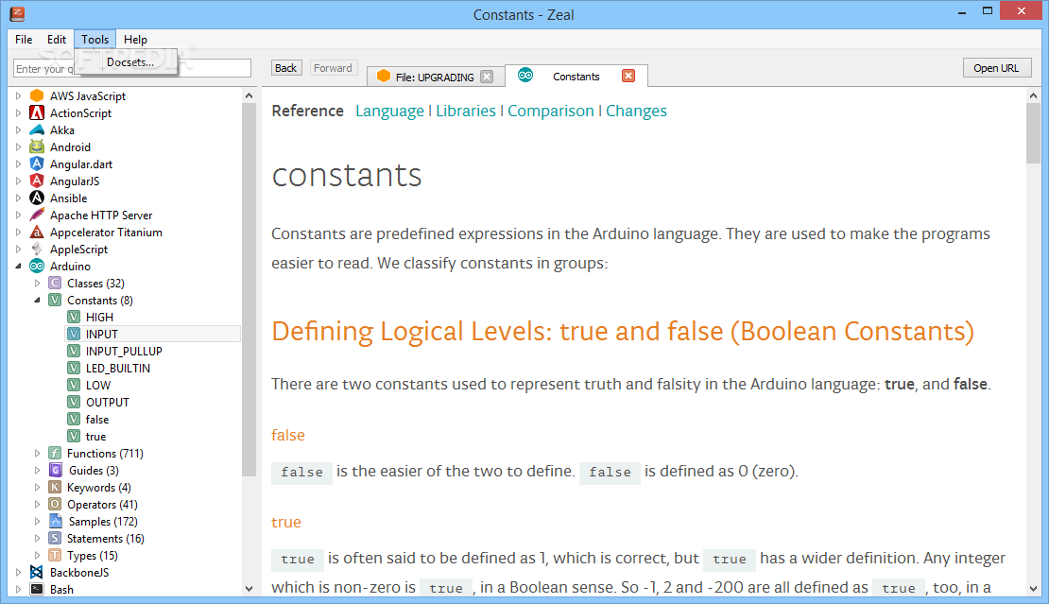Image resolution: width=1049 pixels, height=604 pixels.
Task: Click the Tools menu title
Action: tap(95, 40)
